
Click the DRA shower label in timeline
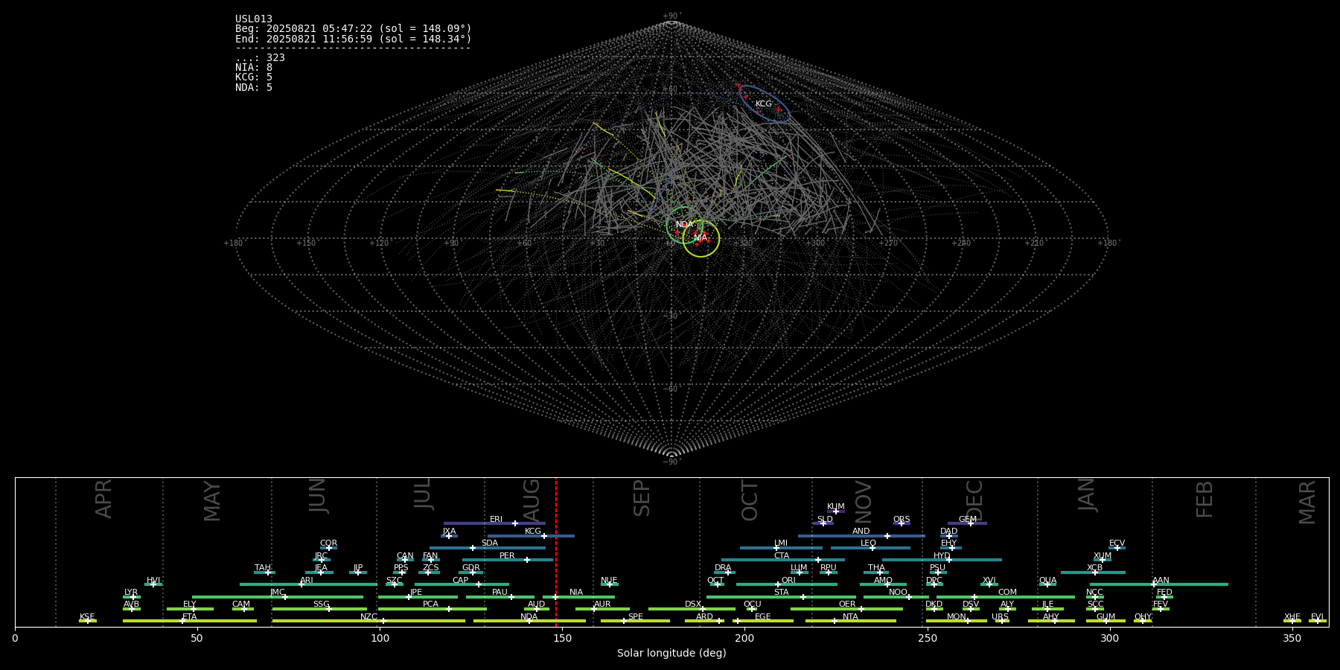(x=723, y=568)
